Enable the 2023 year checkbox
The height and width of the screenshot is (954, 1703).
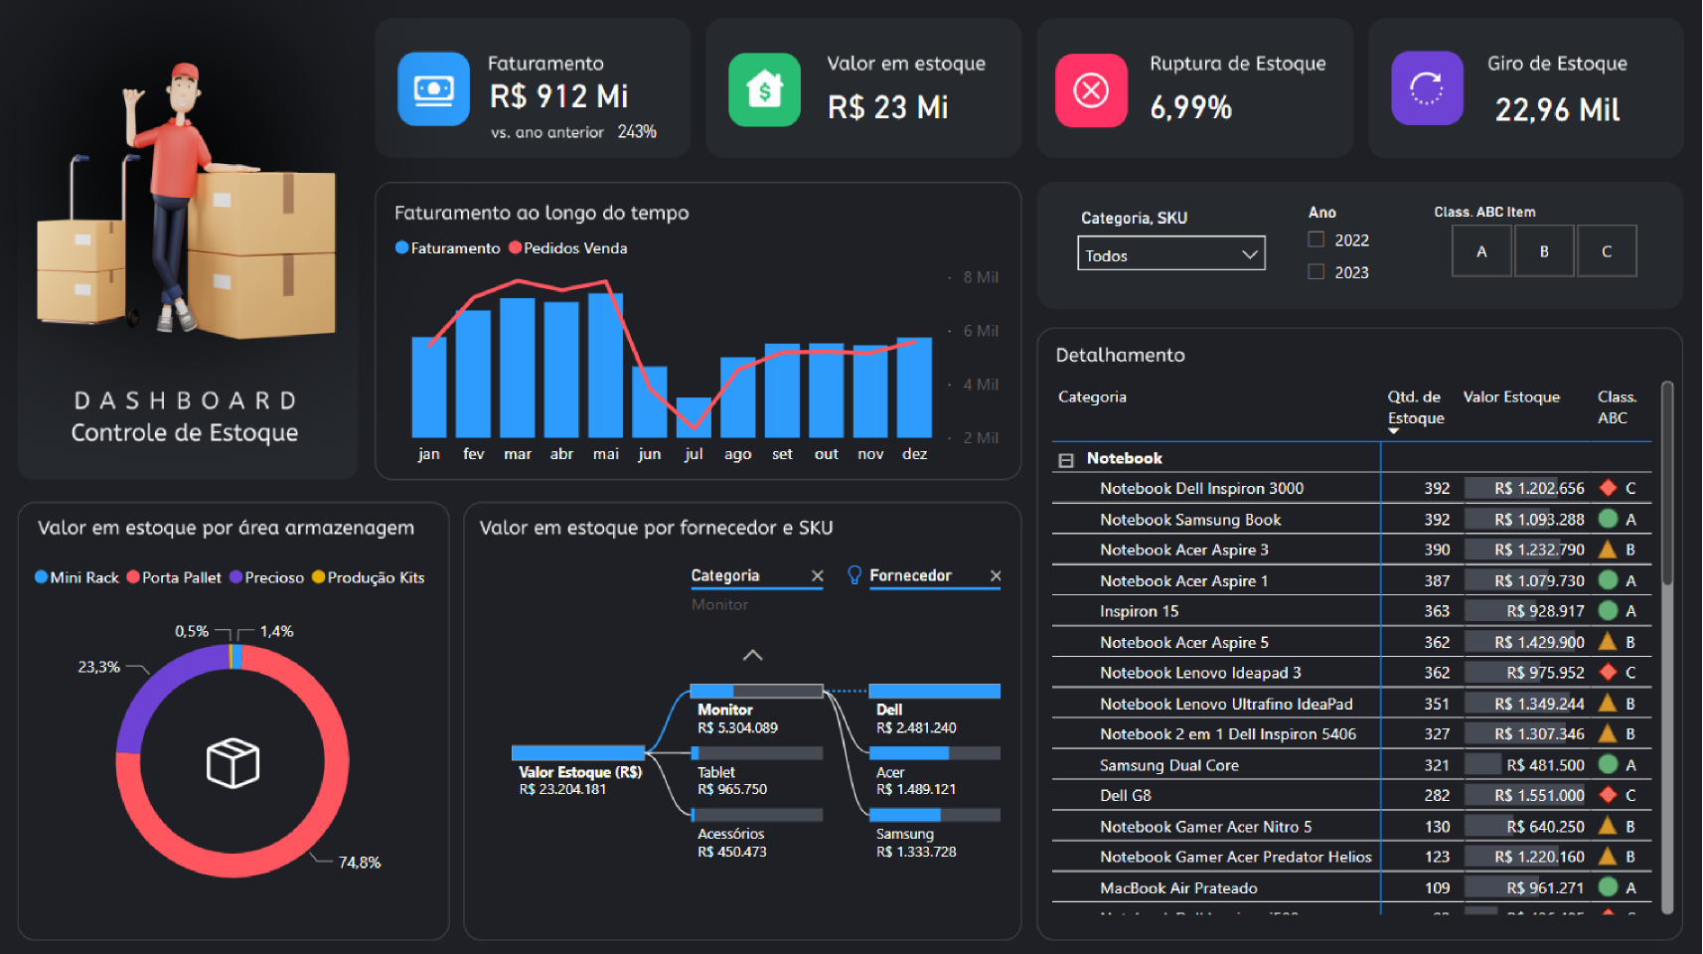[x=1316, y=271]
